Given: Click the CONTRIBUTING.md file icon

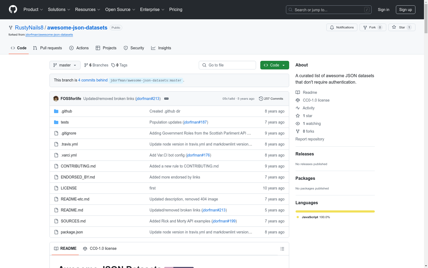Looking at the screenshot, I should (x=56, y=166).
